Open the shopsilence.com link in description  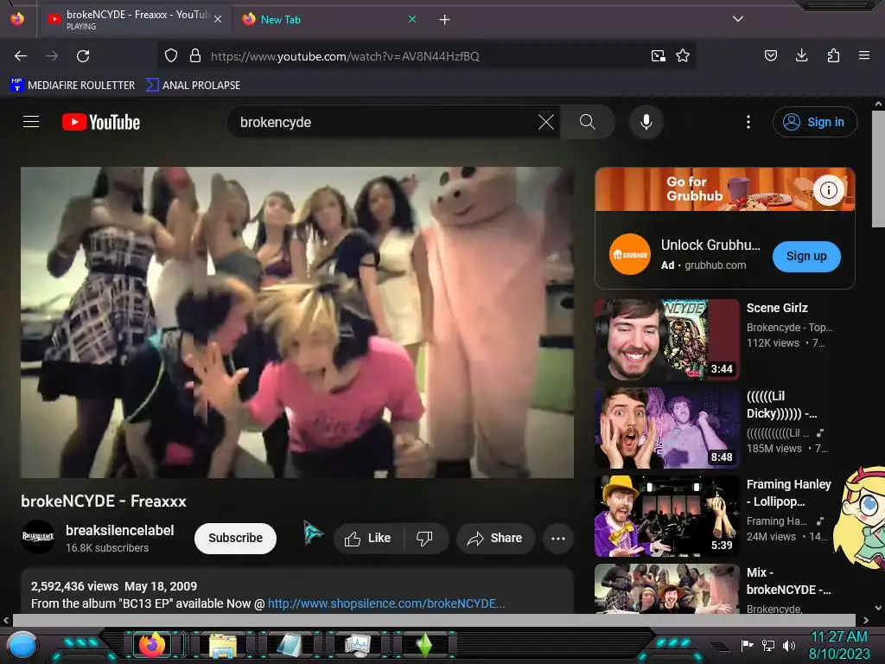[386, 603]
